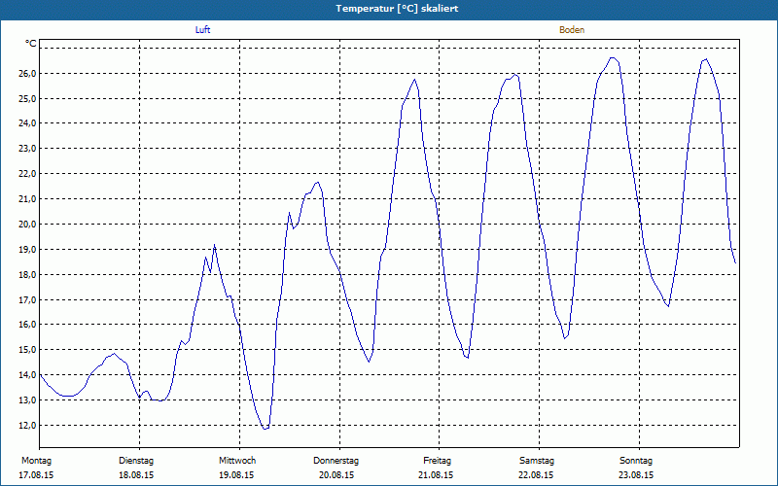Select the 15,0 y-axis value
This screenshot has width=778, height=486.
click(27, 350)
